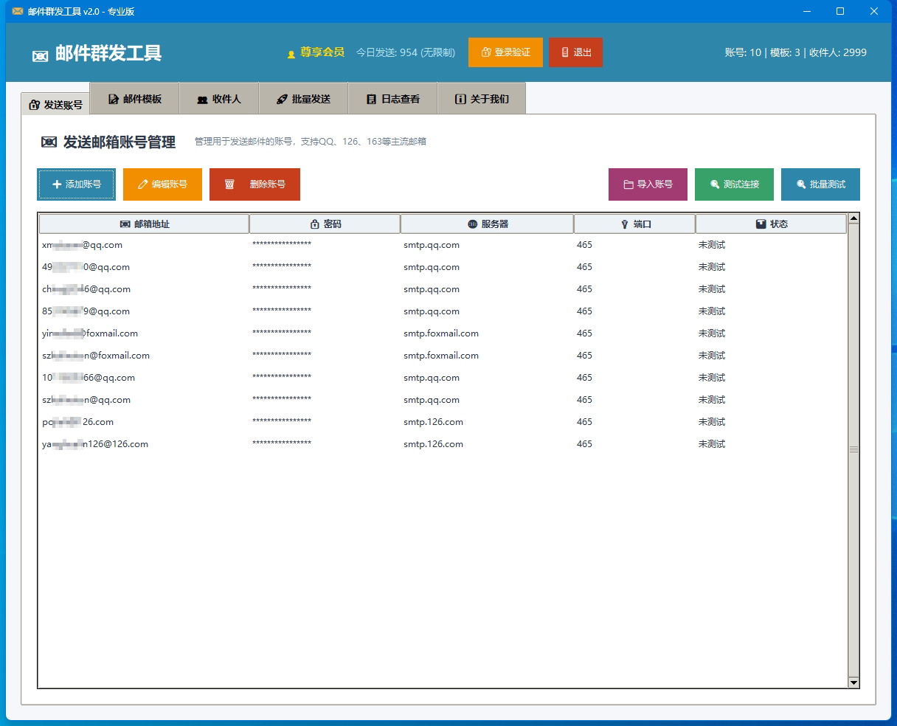Click the trash icon on 删除账号
This screenshot has width=897, height=726.
[229, 184]
